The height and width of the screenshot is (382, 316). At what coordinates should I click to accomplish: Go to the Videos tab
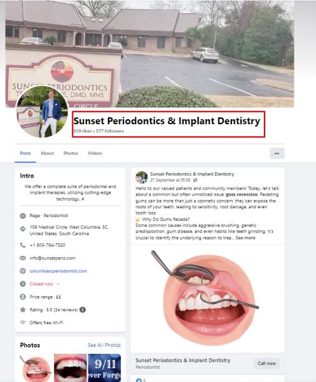click(x=95, y=153)
